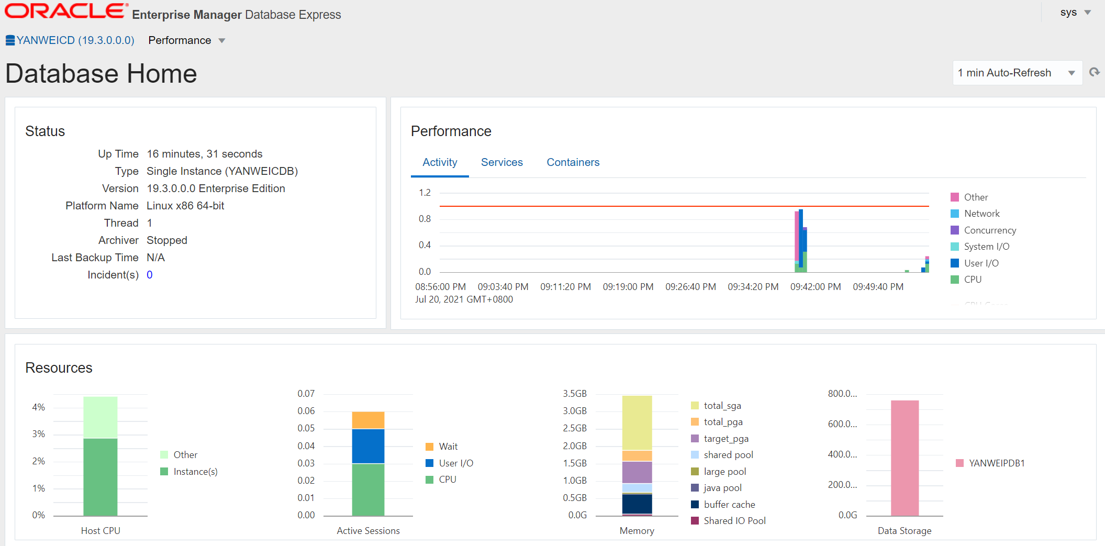The height and width of the screenshot is (546, 1105).
Task: Click the "09:49:40 PM" time axis label
Action: (878, 287)
